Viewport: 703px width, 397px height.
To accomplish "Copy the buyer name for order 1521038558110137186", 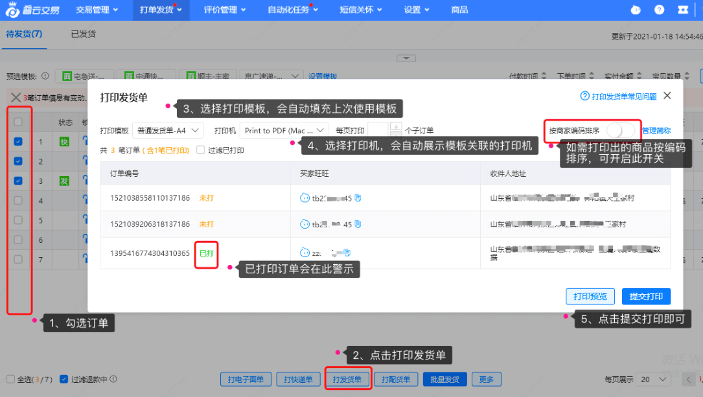I will pyautogui.click(x=358, y=198).
